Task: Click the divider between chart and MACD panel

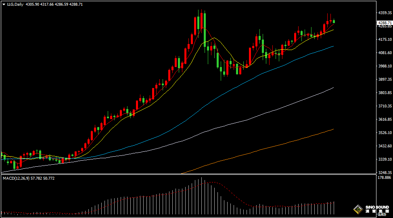Action: (188, 174)
